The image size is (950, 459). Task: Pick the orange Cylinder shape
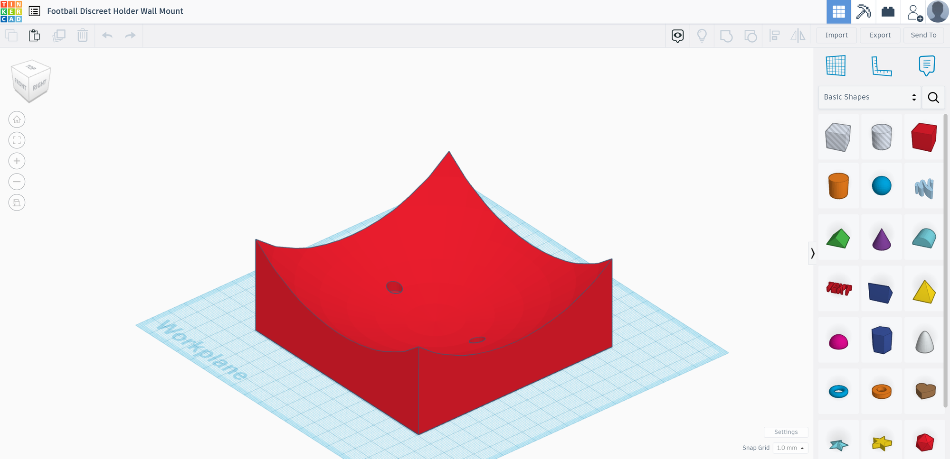pyautogui.click(x=838, y=186)
